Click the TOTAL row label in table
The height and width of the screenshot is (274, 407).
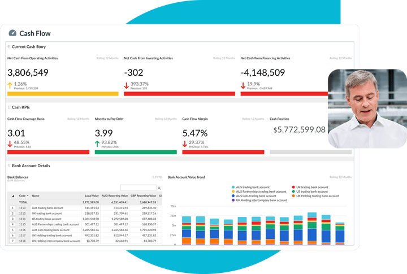(x=23, y=202)
